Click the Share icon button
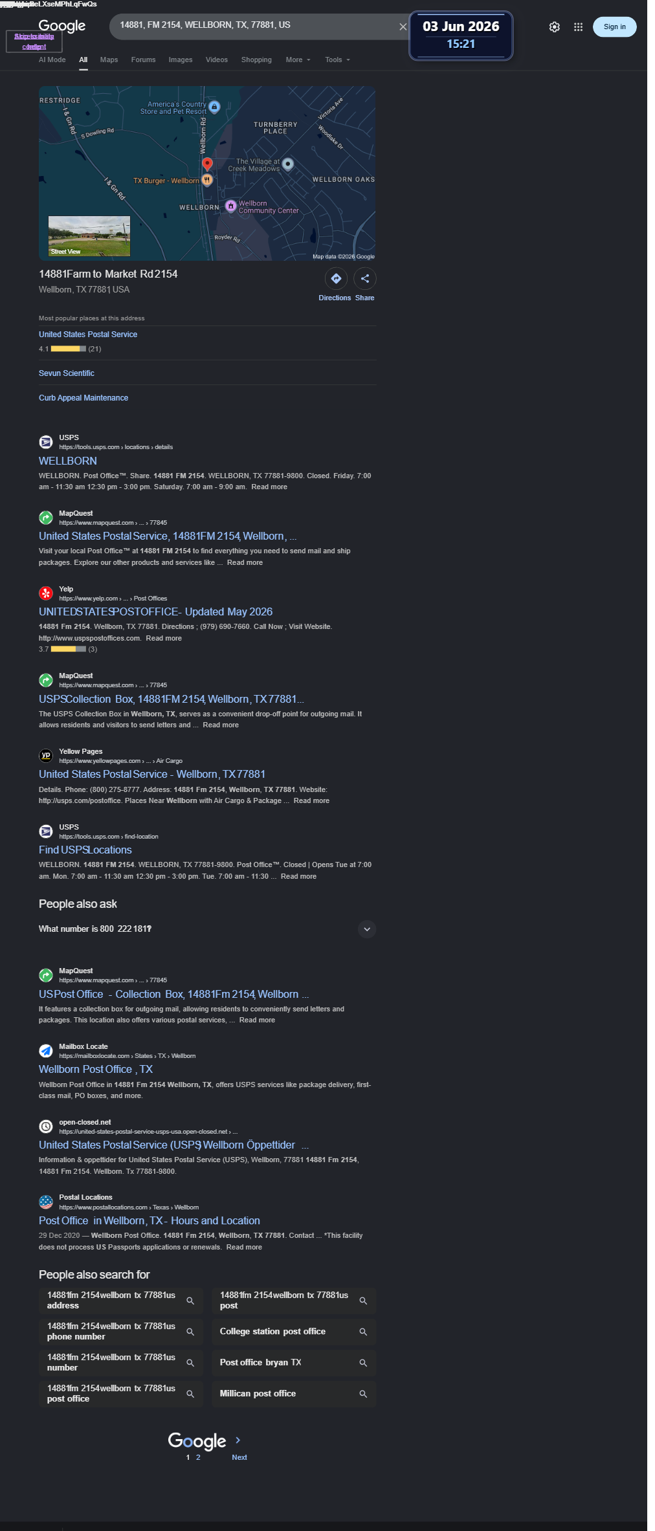The width and height of the screenshot is (655, 1531). (365, 278)
